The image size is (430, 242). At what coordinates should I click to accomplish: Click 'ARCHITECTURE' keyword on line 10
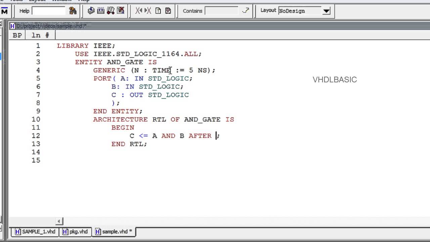(x=120, y=119)
